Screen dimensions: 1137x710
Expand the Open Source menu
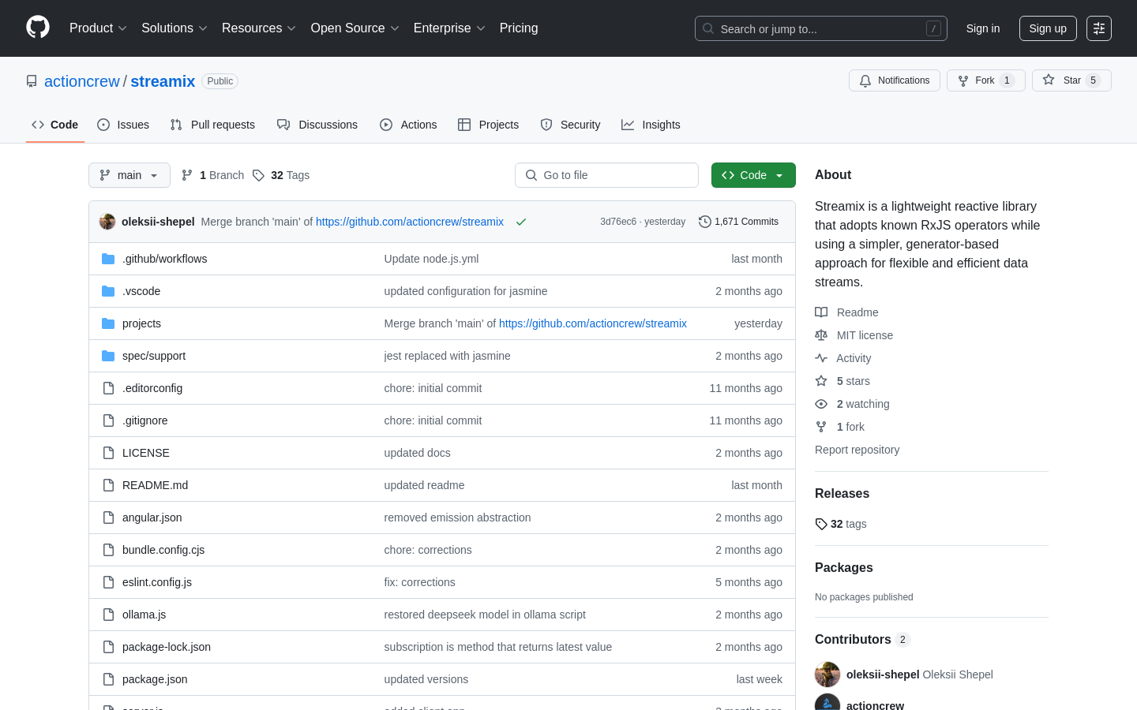coord(355,28)
